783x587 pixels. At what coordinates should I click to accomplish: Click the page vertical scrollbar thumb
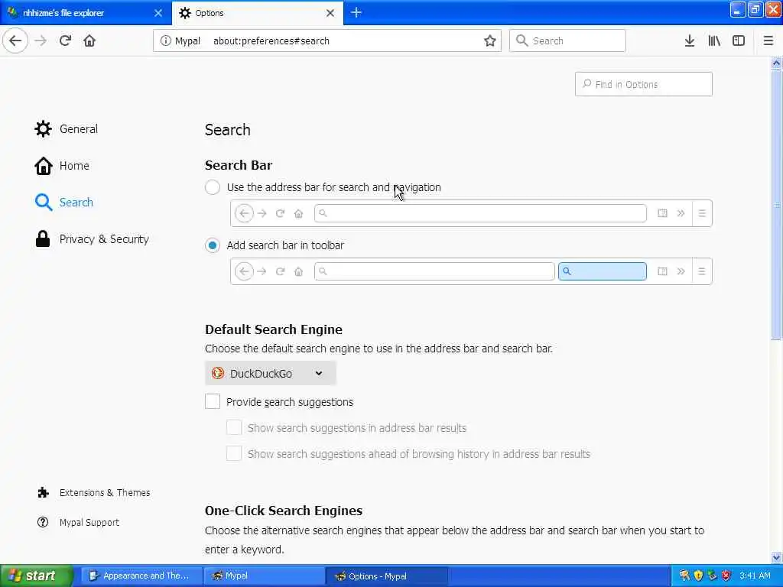(x=777, y=205)
